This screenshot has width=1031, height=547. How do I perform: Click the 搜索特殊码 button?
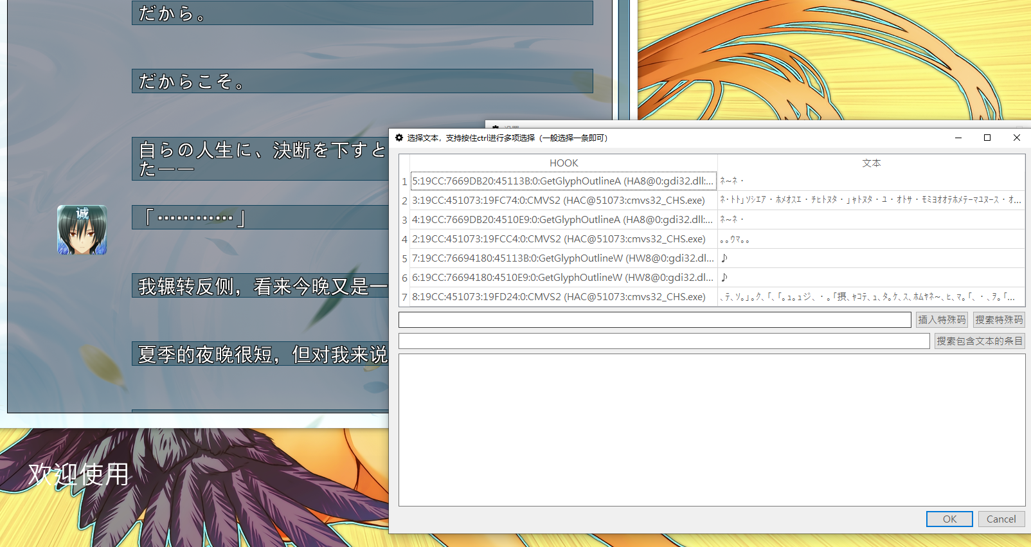[x=999, y=319]
